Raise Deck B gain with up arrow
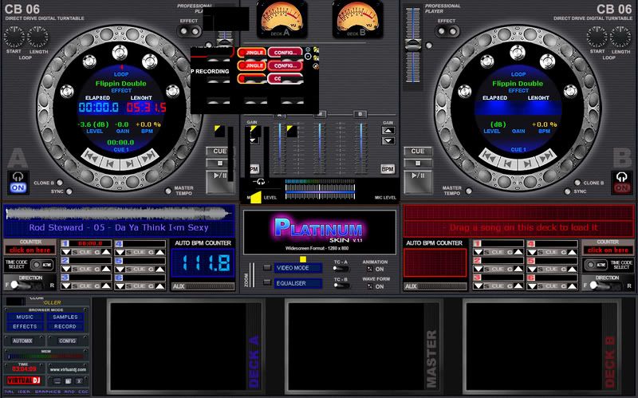This screenshot has width=638, height=398. click(x=388, y=131)
